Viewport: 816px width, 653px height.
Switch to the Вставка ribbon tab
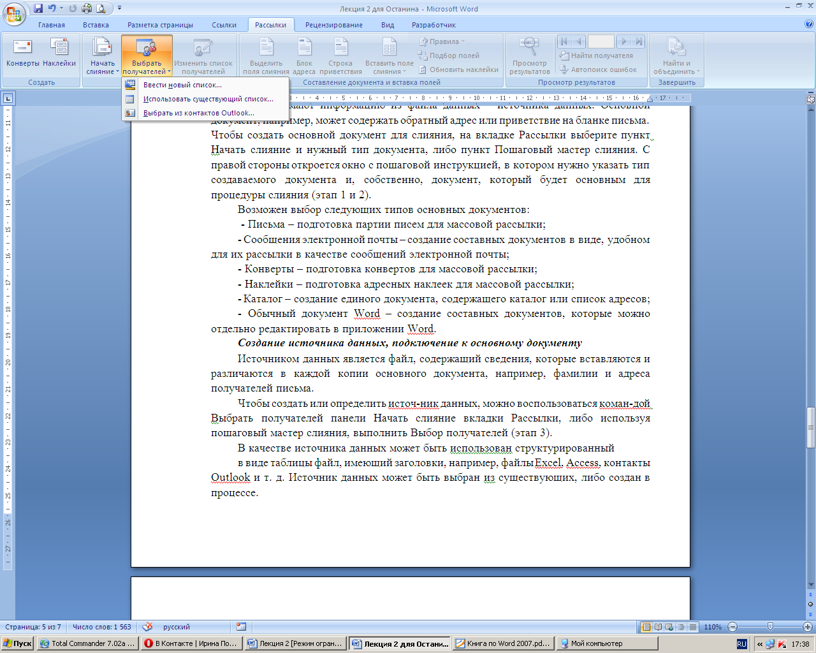[96, 25]
